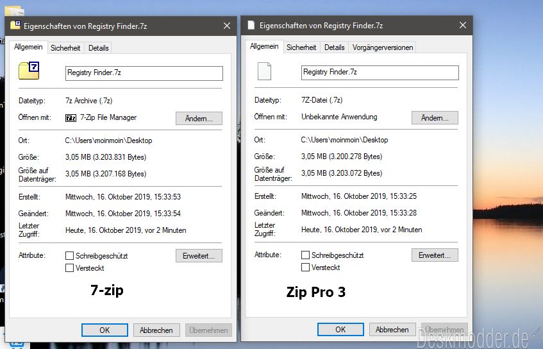Click last access text in right dialog
543x349 pixels.
362,230
